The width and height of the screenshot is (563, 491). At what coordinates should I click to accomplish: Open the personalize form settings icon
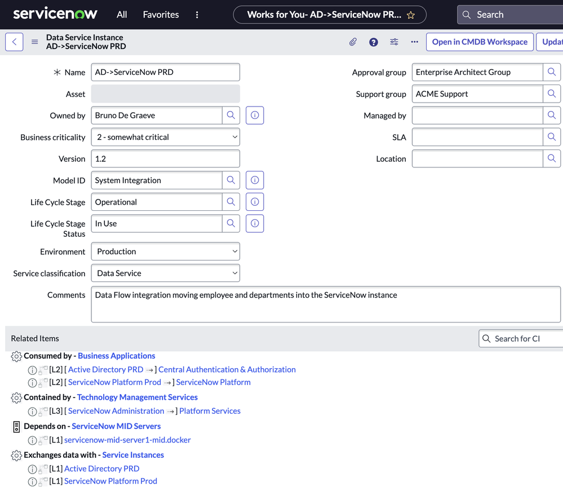[393, 42]
